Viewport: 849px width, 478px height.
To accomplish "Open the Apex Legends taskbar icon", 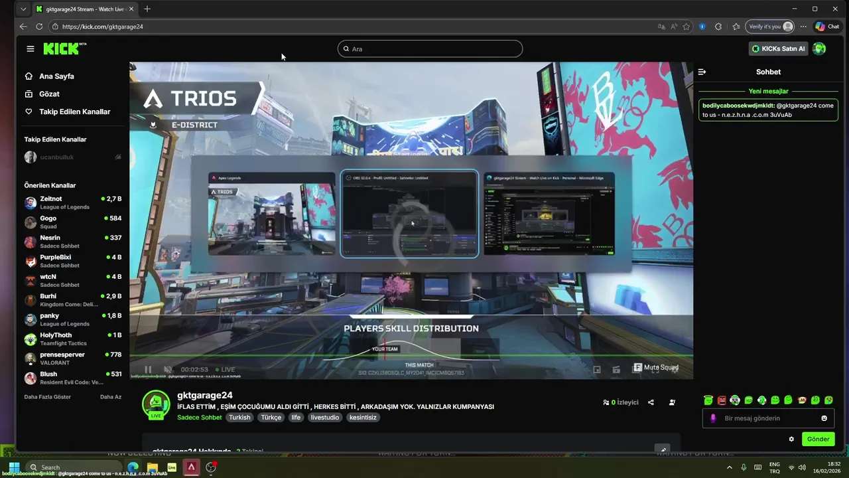I will [x=191, y=467].
